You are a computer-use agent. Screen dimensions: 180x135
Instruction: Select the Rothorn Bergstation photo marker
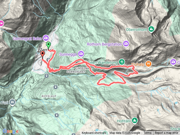point(126,44)
